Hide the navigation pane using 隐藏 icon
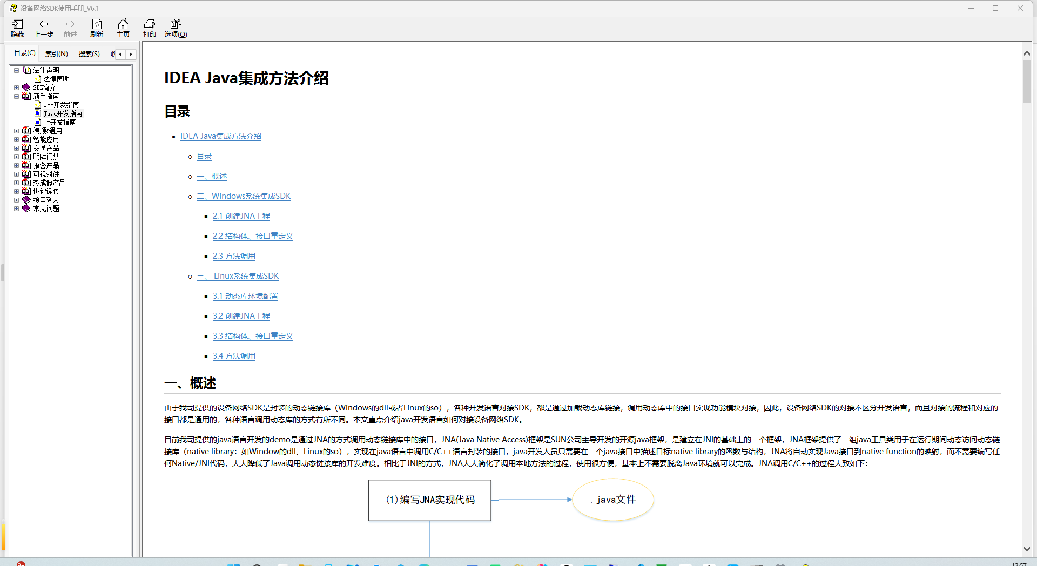Viewport: 1037px width, 566px height. click(17, 28)
